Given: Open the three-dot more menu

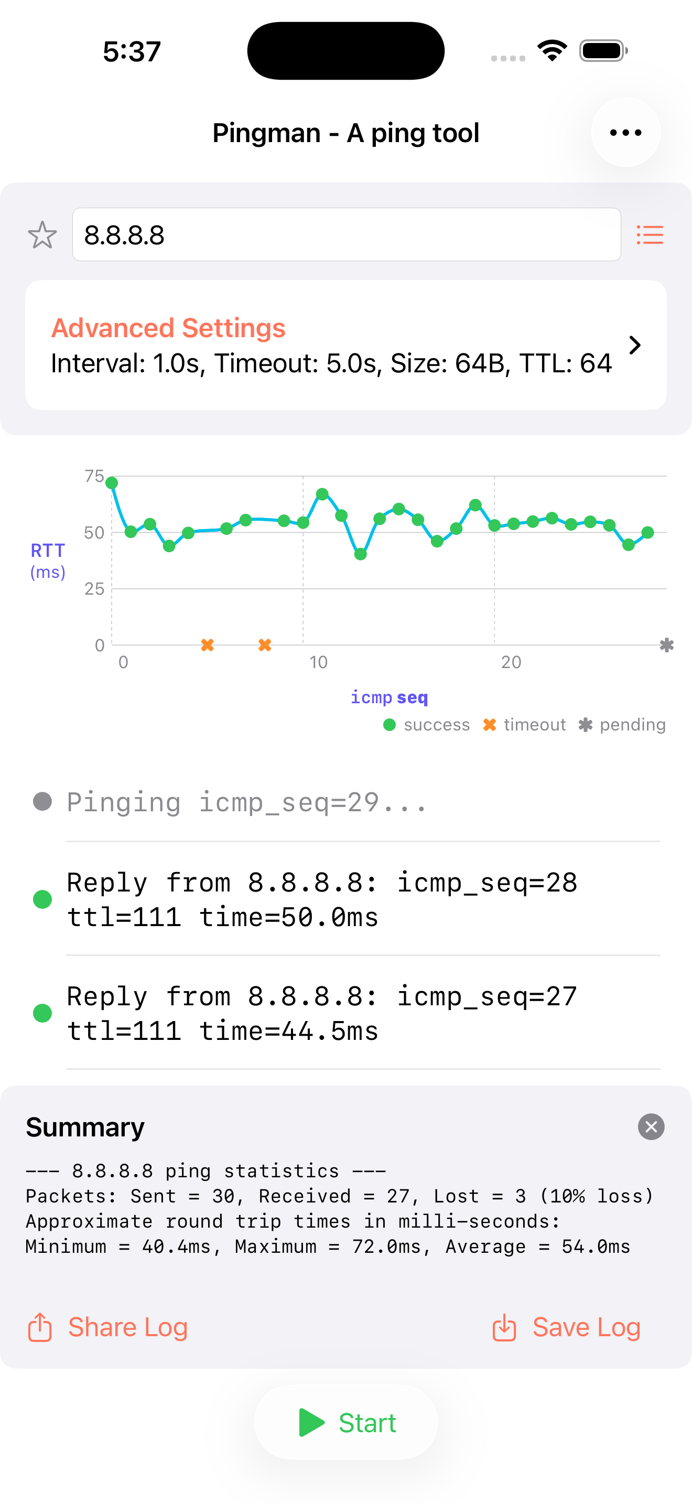Looking at the screenshot, I should [x=625, y=133].
